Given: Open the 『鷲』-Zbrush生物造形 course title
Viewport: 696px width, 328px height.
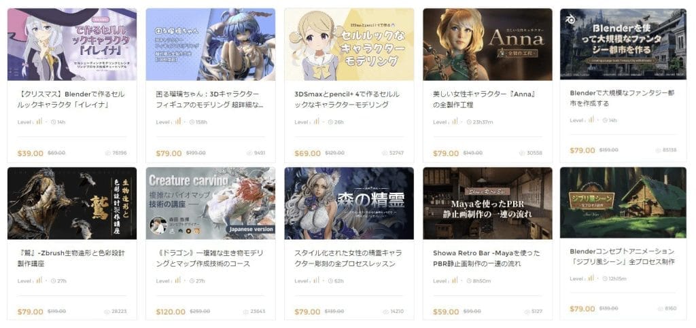Looking at the screenshot, I should [x=71, y=259].
